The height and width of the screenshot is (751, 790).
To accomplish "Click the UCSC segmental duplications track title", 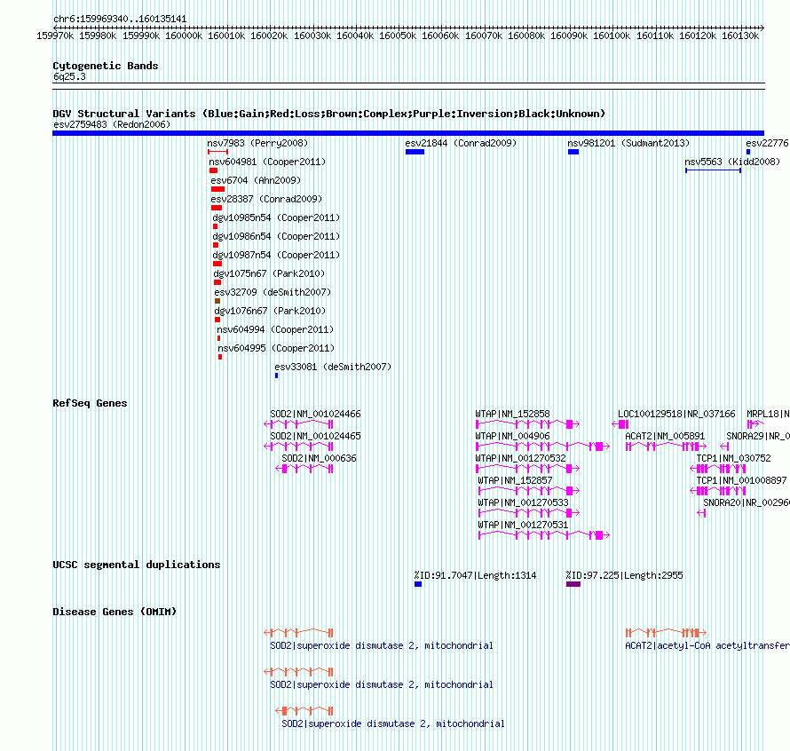I will (x=137, y=565).
